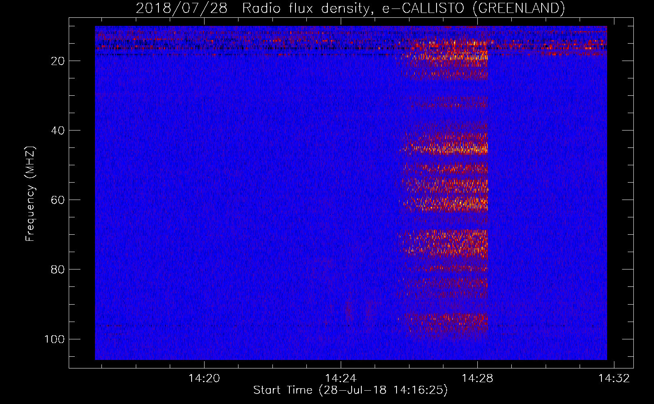Click the 14:28 time tick label
Viewport: 654px width, 404px height.
click(x=477, y=379)
